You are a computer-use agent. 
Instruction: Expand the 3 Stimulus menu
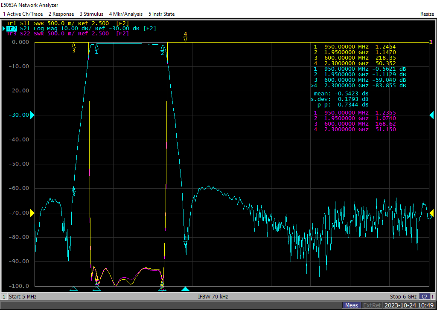(91, 14)
